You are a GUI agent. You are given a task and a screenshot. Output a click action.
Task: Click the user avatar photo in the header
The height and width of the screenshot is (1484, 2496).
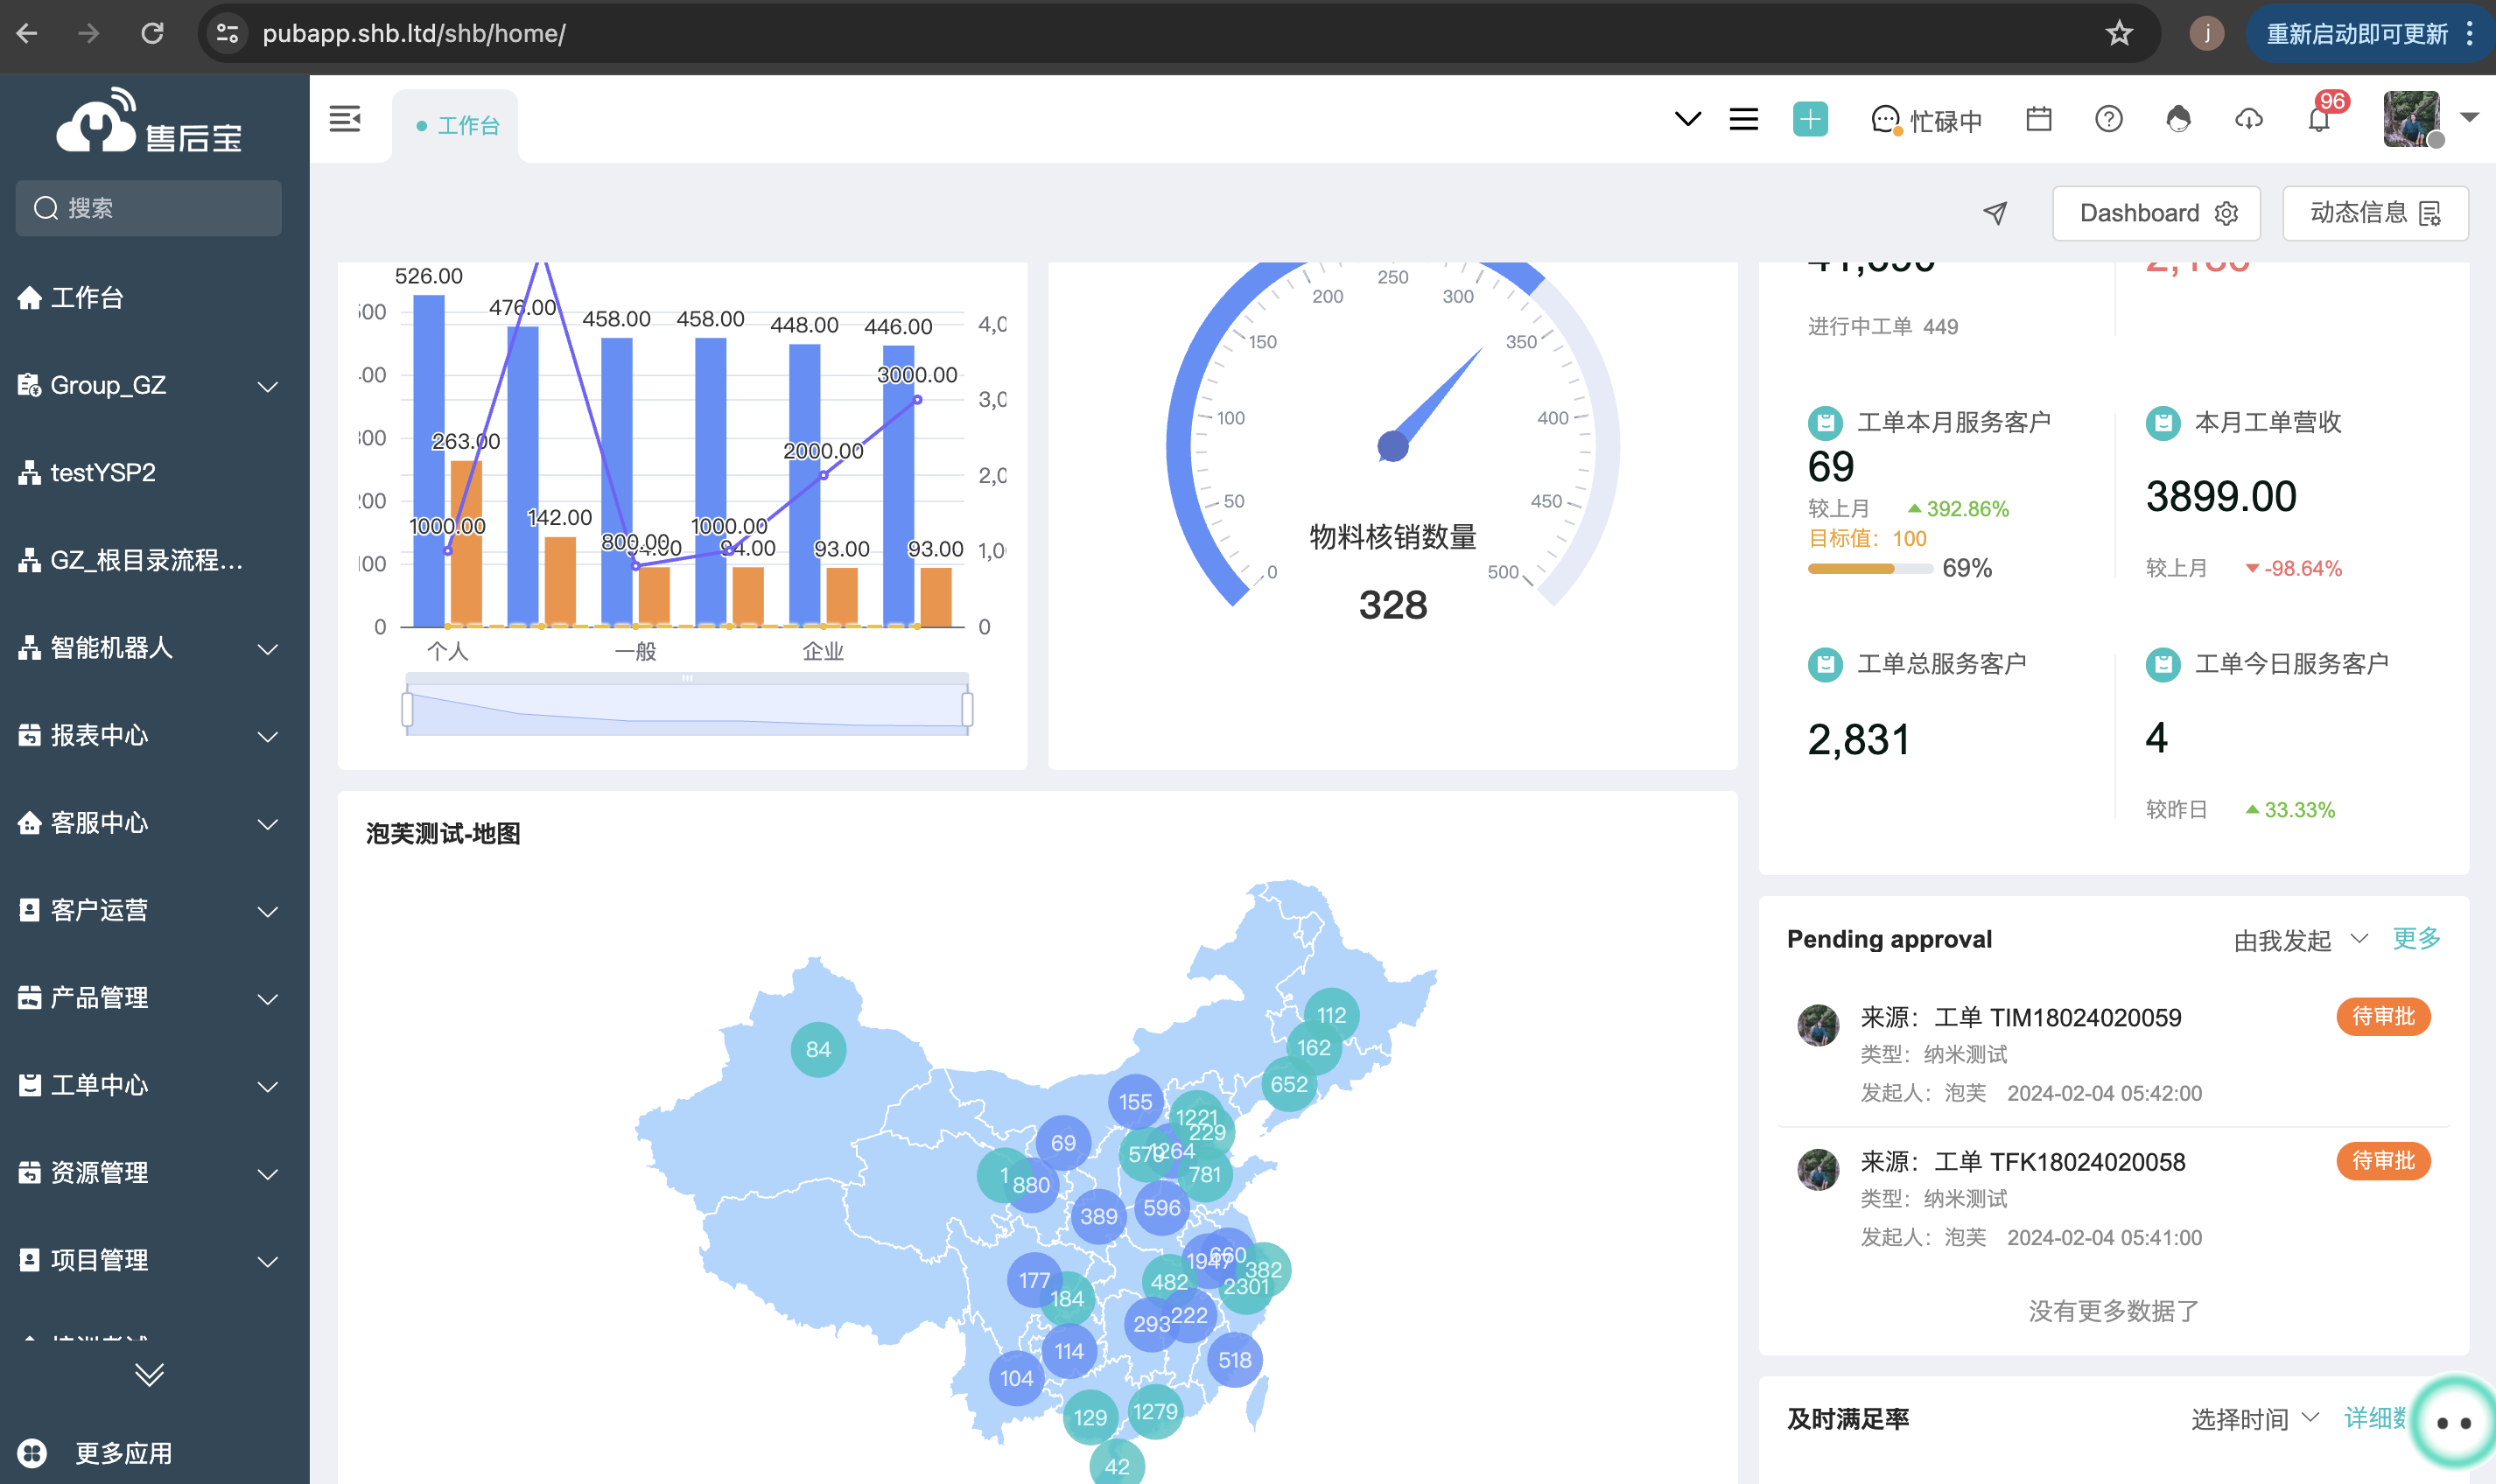[x=2411, y=118]
